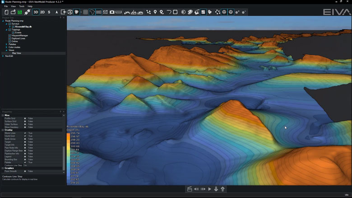Image resolution: width=352 pixels, height=198 pixels.
Task: Toggle the Digitized Lines checkbox
Action: pos(9,38)
